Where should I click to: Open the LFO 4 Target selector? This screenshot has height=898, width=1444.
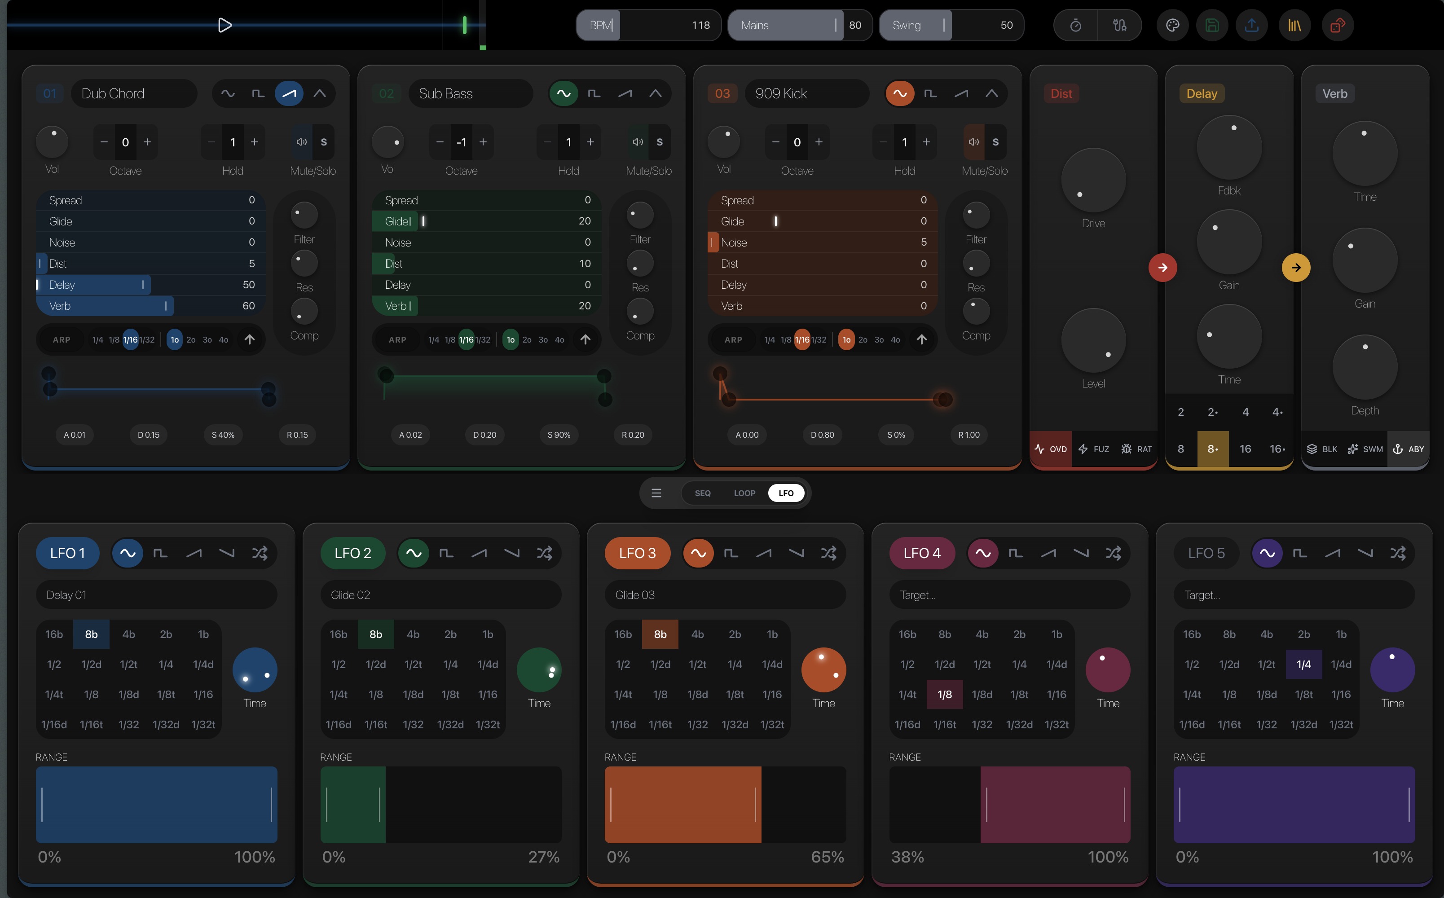[x=1010, y=594]
